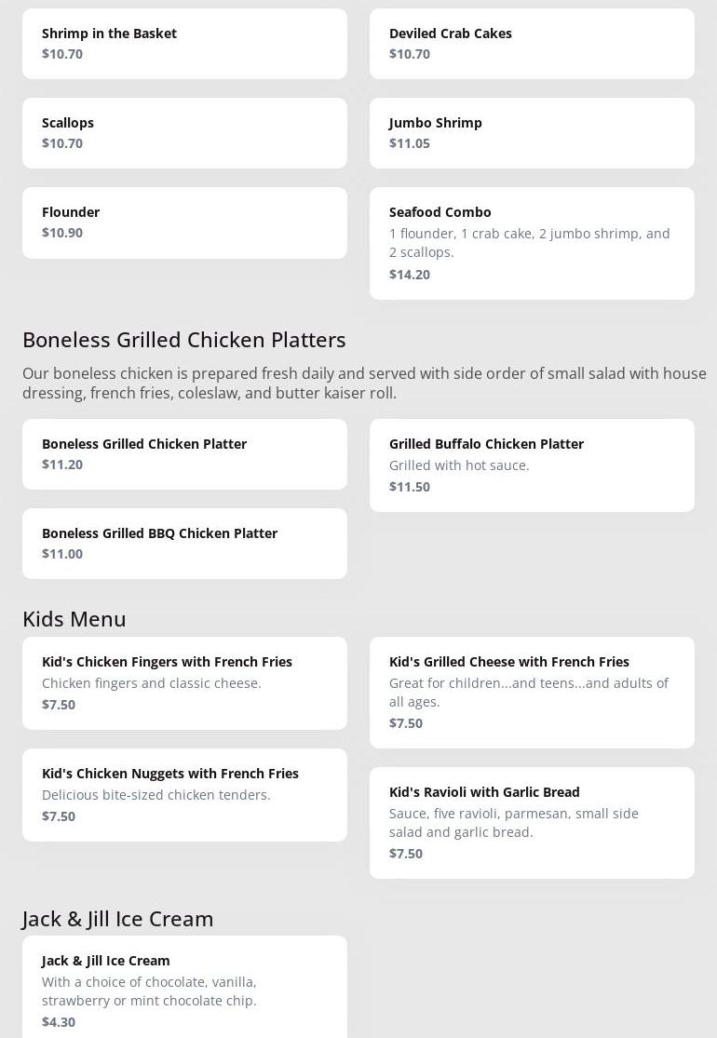Click the Jack & Jill Ice Cream section heading

pyautogui.click(x=118, y=919)
